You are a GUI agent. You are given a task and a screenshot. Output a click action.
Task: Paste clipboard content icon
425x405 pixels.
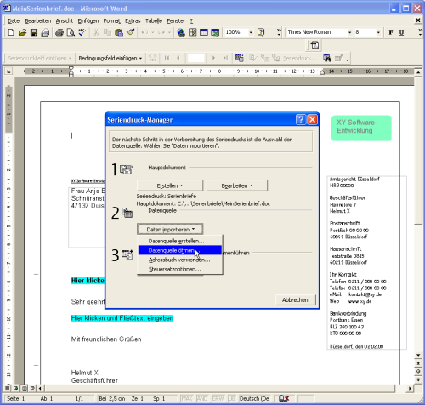(x=119, y=32)
